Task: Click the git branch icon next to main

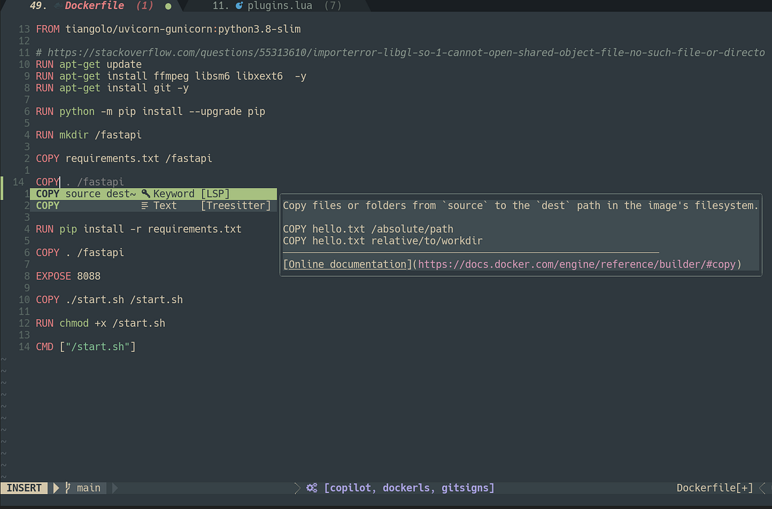Action: [66, 488]
